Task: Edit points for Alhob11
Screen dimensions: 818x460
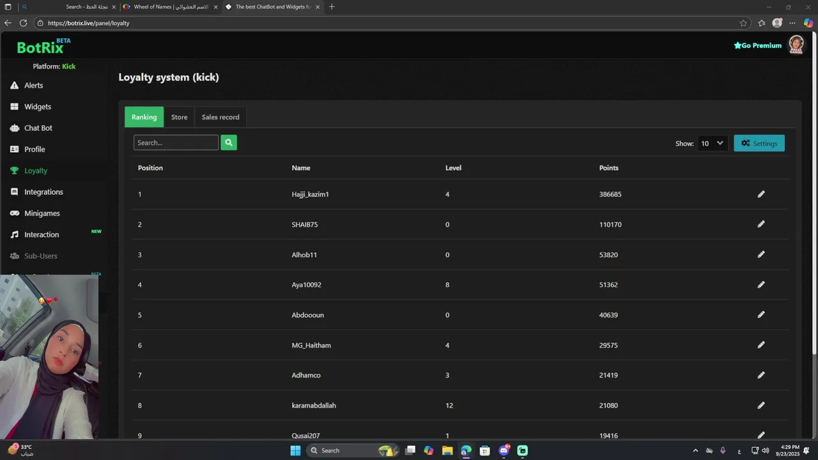Action: point(761,254)
